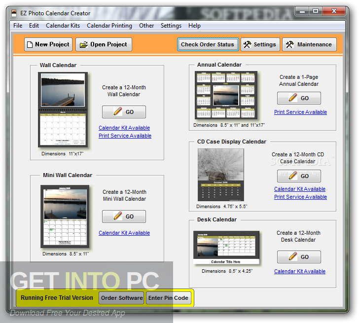Open the File menu
The width and height of the screenshot is (359, 323).
pyautogui.click(x=18, y=26)
